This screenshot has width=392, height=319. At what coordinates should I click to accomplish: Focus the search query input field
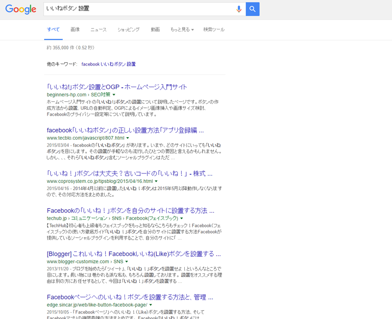coord(139,9)
